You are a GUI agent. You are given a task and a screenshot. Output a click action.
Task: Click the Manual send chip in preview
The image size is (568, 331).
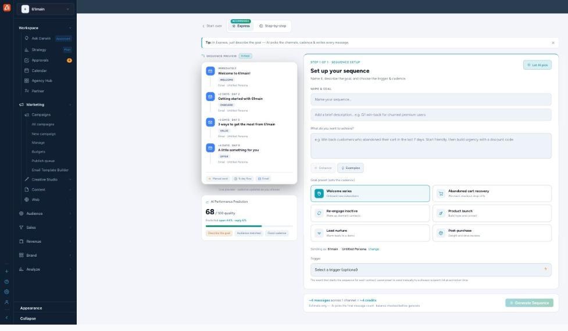coord(218,179)
